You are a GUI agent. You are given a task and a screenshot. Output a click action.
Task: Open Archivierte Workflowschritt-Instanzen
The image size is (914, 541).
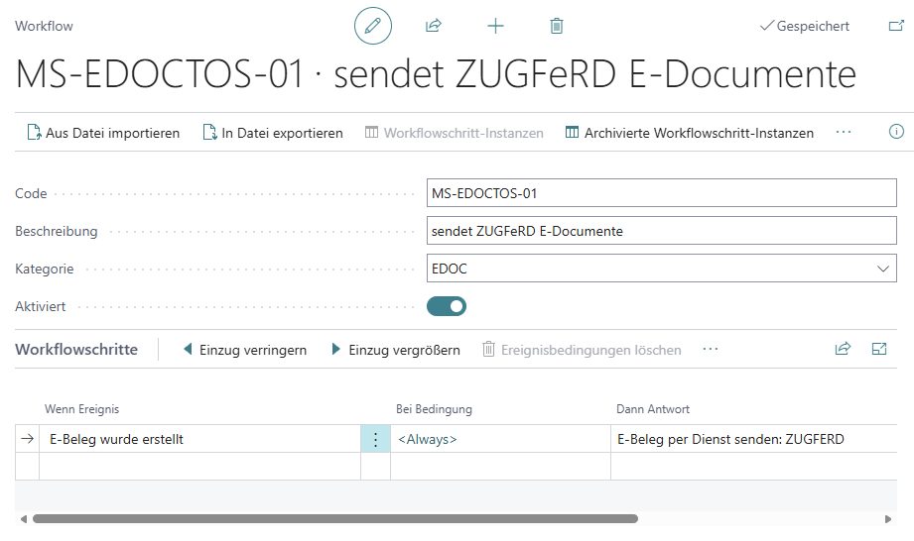[x=690, y=133]
